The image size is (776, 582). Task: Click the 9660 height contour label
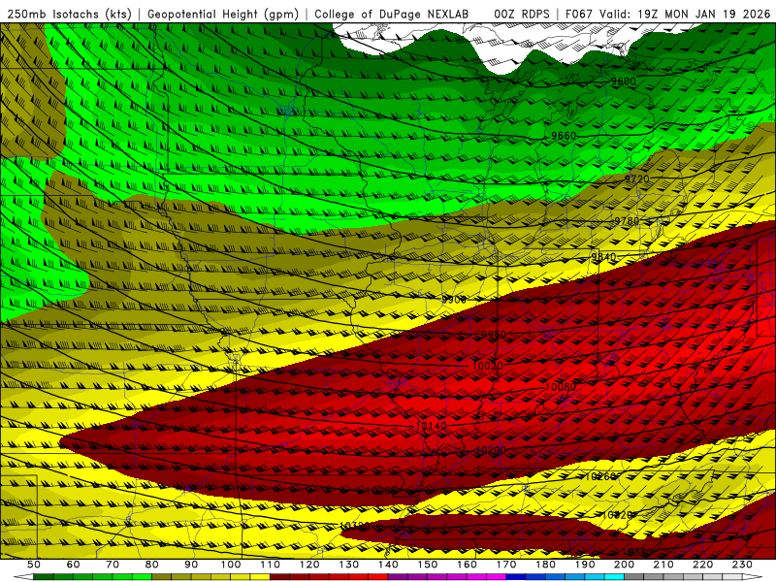(x=564, y=136)
